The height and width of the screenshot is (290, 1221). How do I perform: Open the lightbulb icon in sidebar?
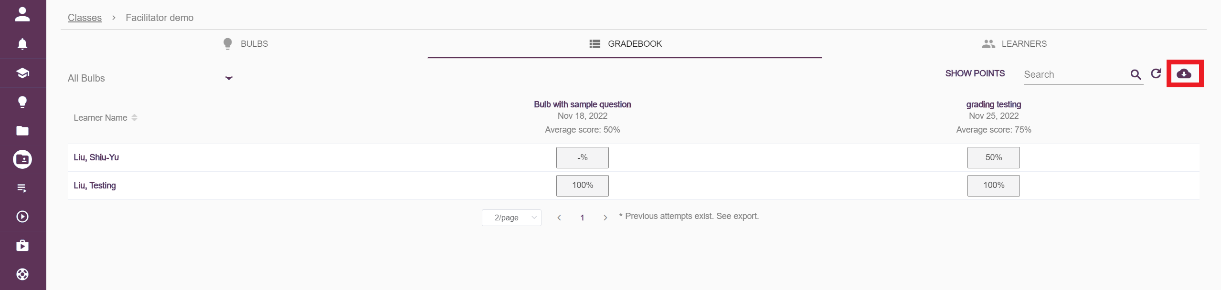tap(22, 102)
